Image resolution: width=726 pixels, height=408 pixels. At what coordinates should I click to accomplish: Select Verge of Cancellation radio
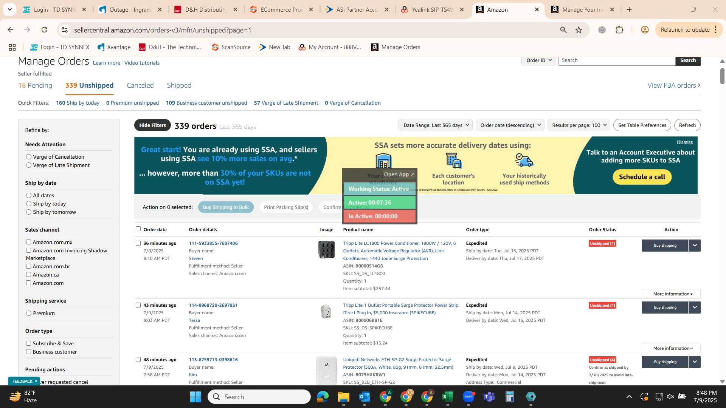28,157
